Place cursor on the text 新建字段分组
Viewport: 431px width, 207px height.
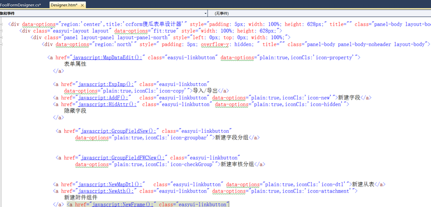coord(231,138)
